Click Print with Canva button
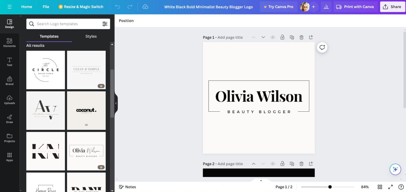406x192 pixels. (355, 7)
